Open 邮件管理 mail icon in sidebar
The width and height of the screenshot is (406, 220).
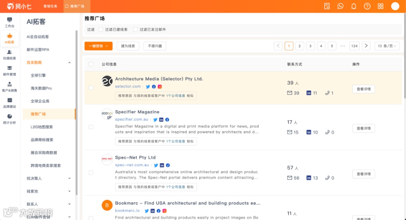(9, 68)
